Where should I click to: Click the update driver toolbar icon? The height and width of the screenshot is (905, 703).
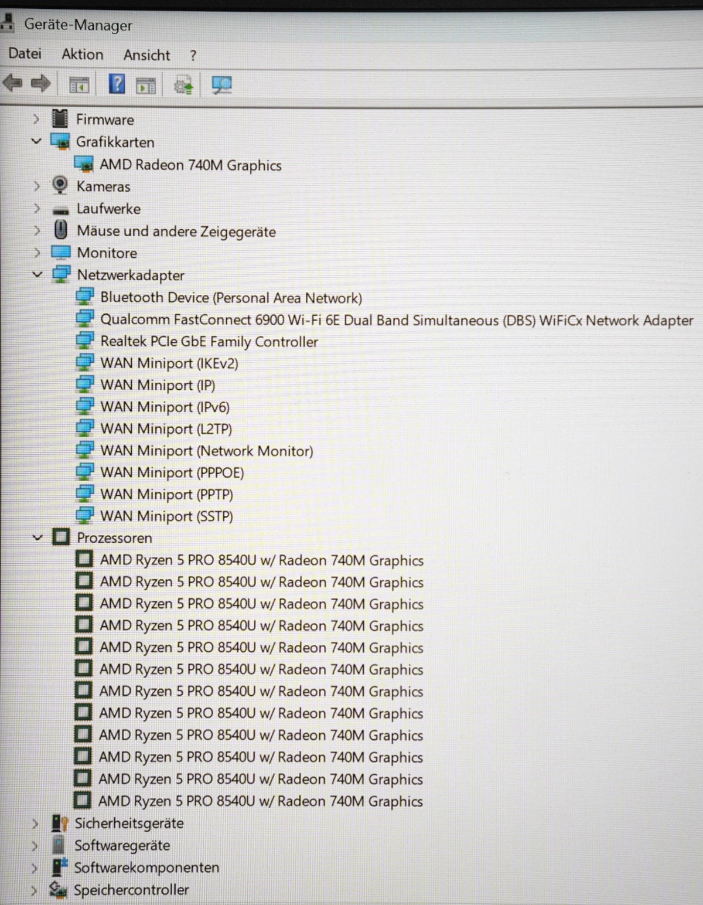[183, 86]
